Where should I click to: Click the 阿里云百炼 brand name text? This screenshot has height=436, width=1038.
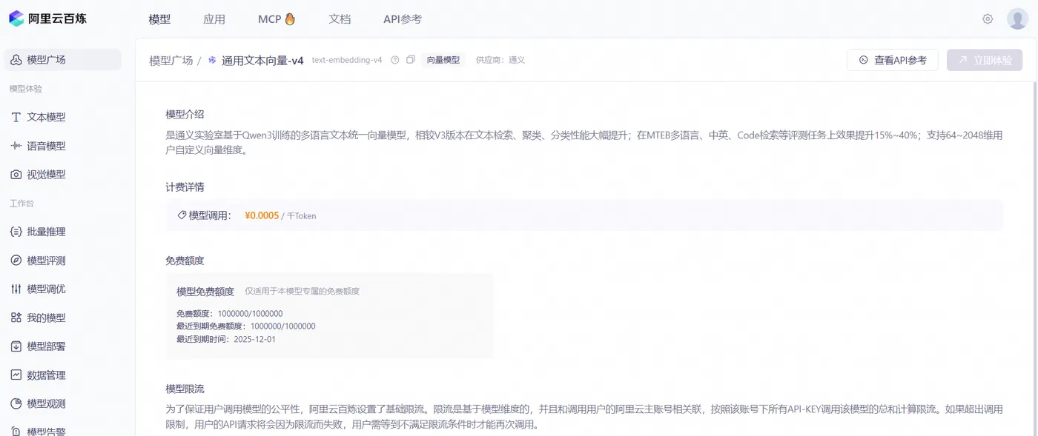(x=57, y=19)
